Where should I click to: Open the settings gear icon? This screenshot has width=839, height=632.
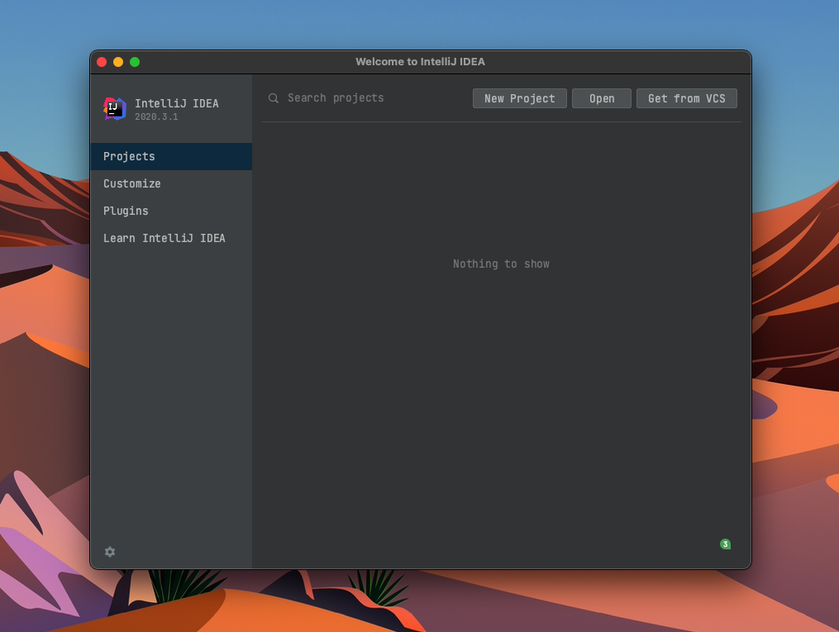(x=110, y=552)
